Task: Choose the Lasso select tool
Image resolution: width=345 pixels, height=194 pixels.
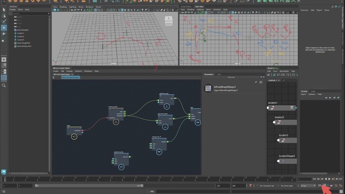Action: [x=4, y=16]
